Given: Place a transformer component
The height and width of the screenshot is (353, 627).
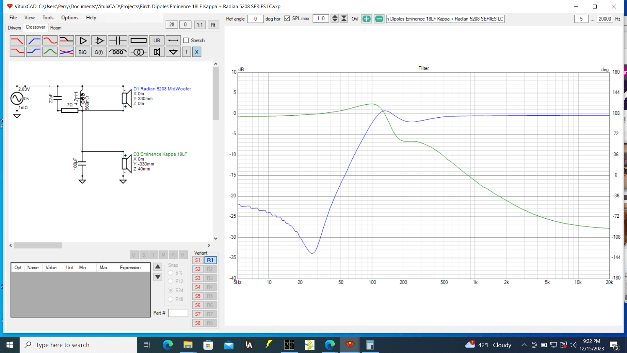Looking at the screenshot, I should 138,52.
